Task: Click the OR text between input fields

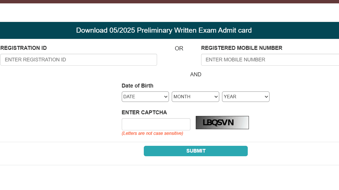Action: (x=179, y=48)
